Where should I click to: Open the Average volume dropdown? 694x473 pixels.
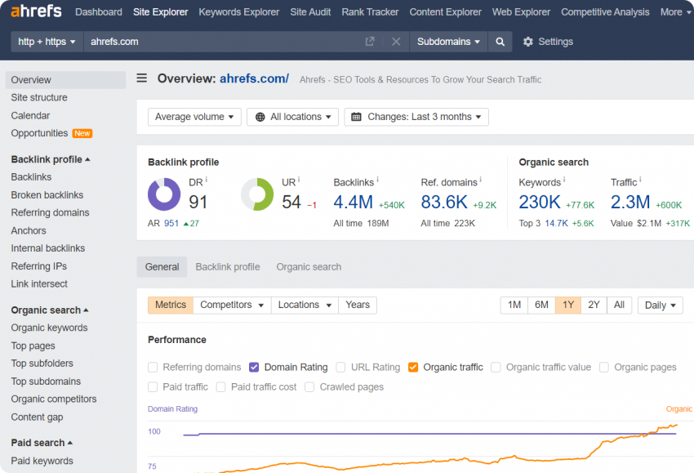click(x=194, y=117)
